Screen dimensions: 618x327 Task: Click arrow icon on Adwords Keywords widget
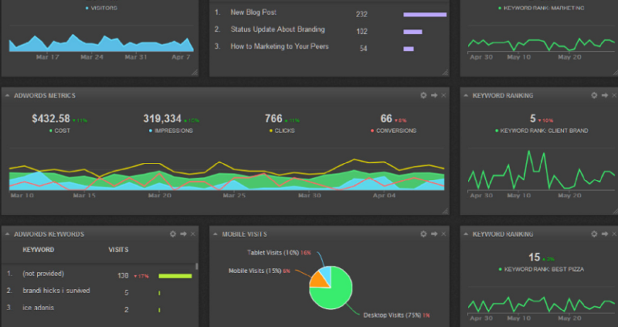coord(183,233)
